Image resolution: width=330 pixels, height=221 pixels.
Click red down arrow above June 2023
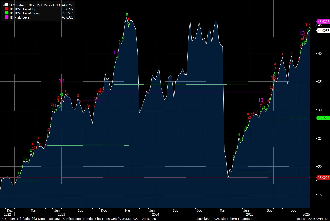[x=61, y=85]
